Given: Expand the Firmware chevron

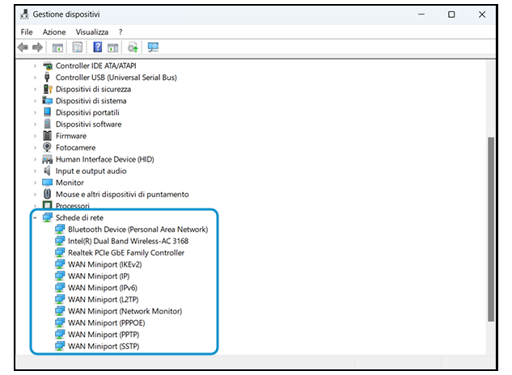Looking at the screenshot, I should point(36,136).
